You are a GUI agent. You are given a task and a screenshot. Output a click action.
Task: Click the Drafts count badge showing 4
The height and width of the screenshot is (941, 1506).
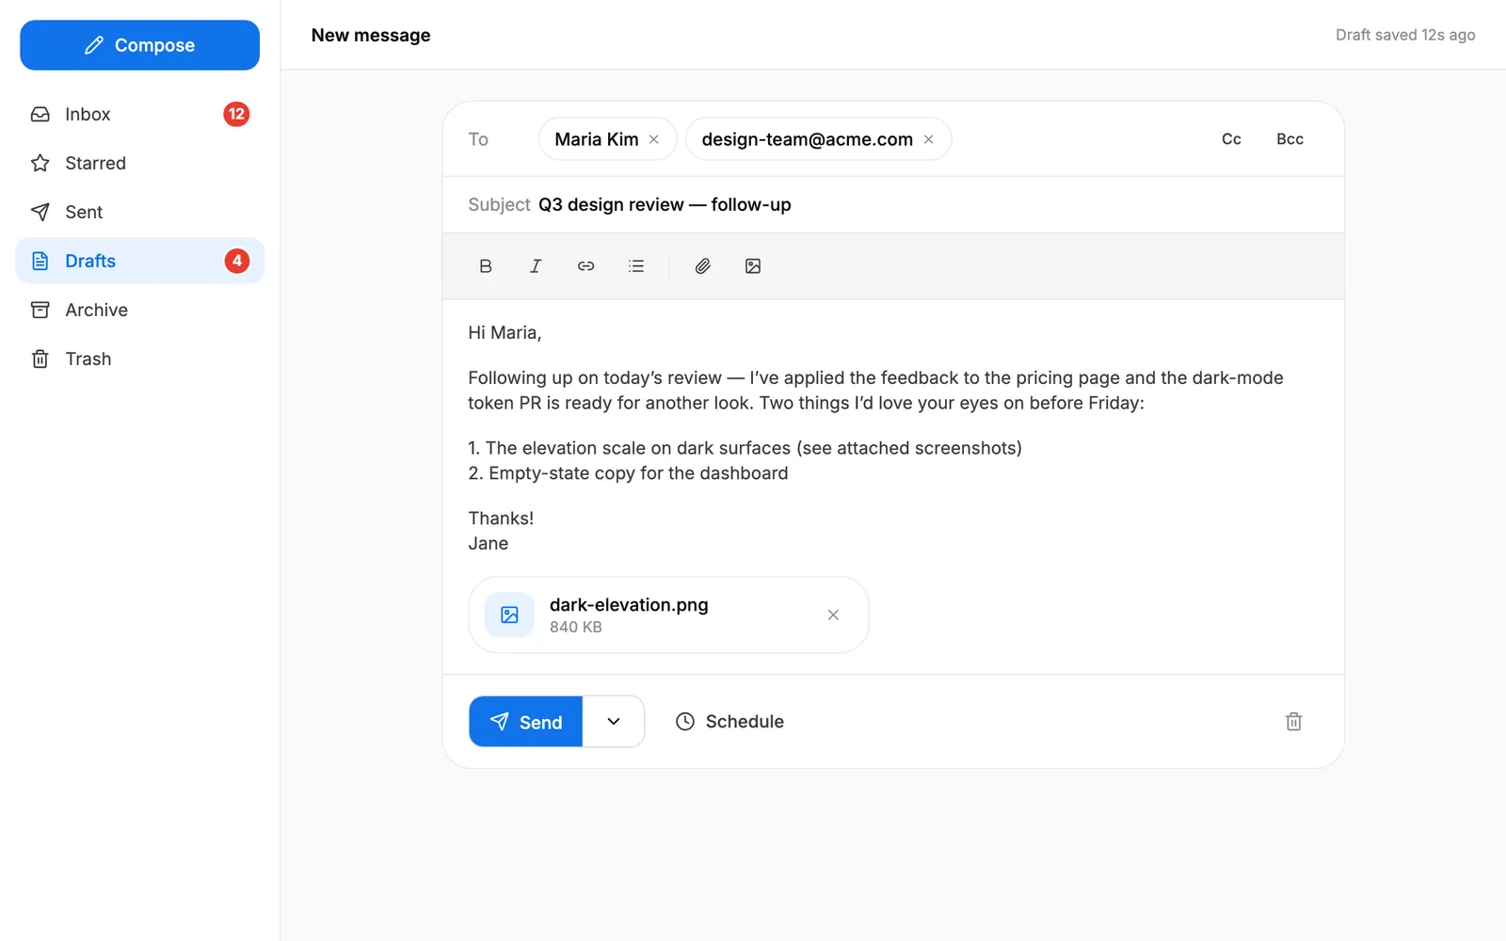[237, 261]
